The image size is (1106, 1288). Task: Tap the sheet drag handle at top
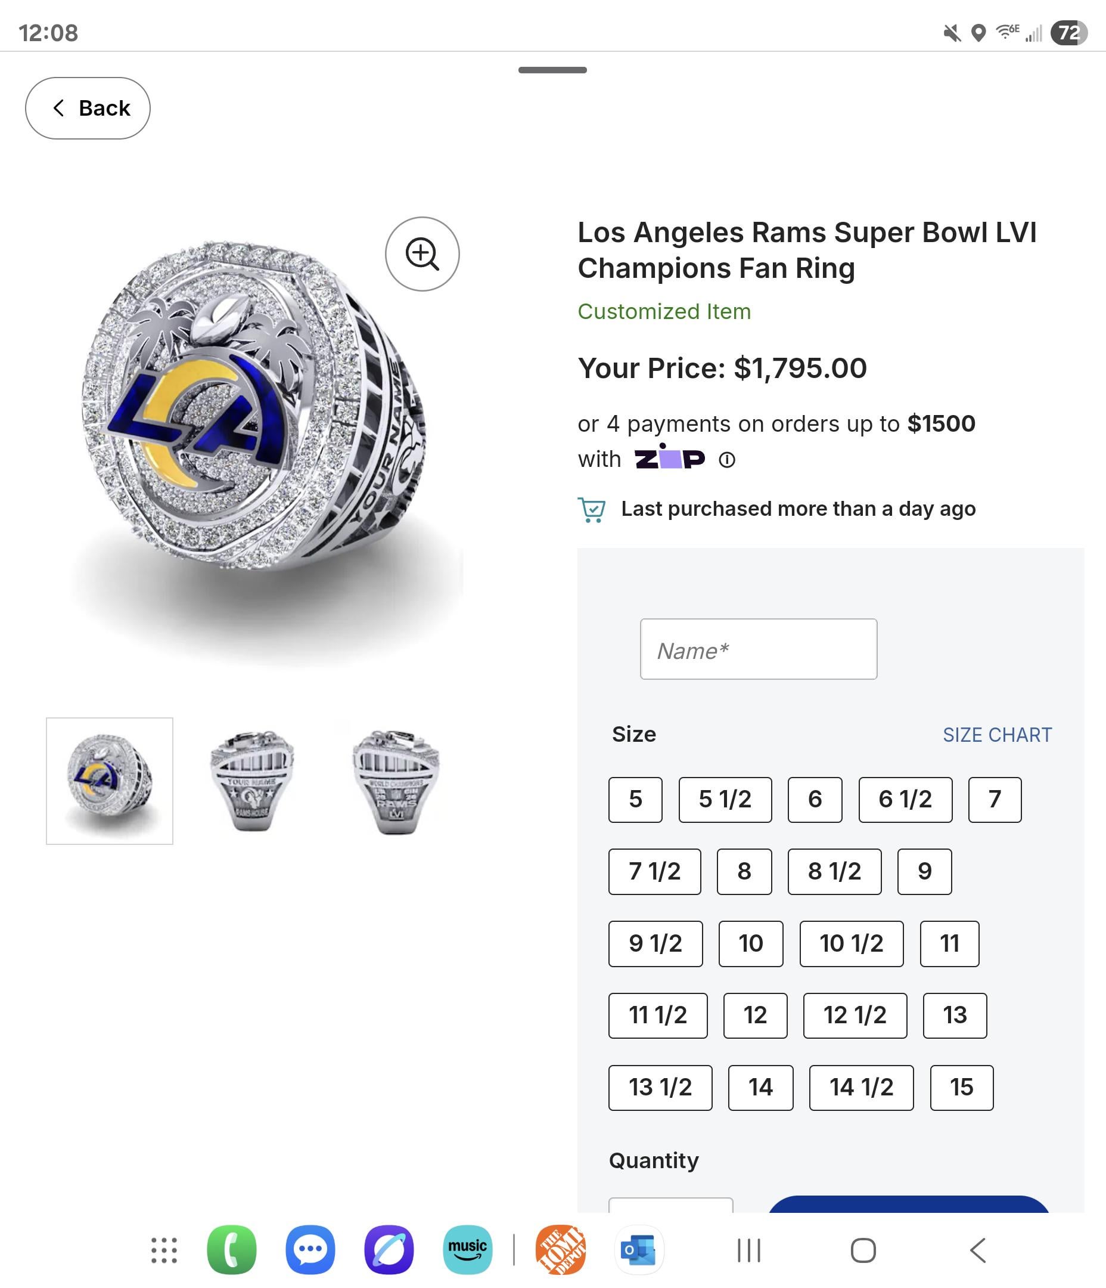[552, 70]
